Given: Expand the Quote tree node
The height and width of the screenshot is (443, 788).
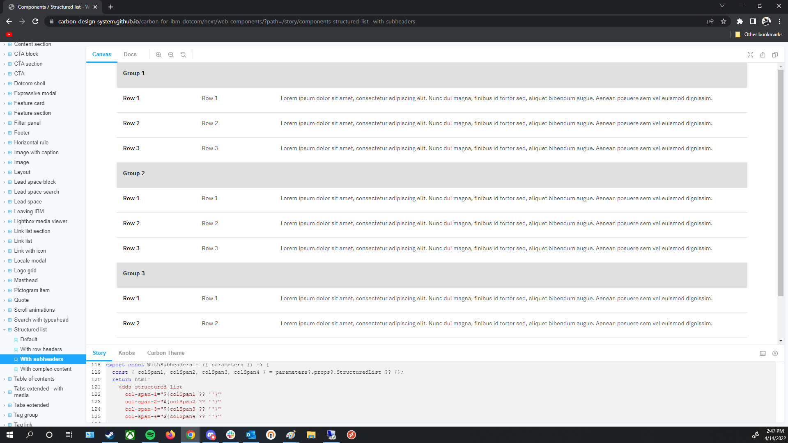Looking at the screenshot, I should click(x=5, y=300).
